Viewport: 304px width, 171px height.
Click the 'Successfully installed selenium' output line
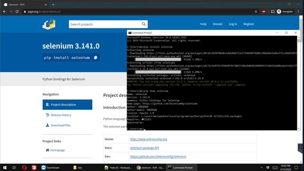(165, 78)
